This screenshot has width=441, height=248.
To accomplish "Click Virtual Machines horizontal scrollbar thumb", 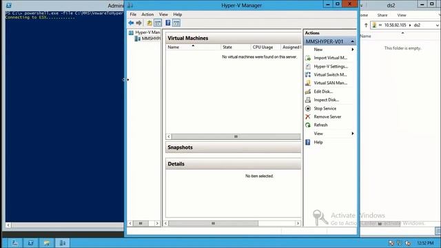I will [236, 136].
